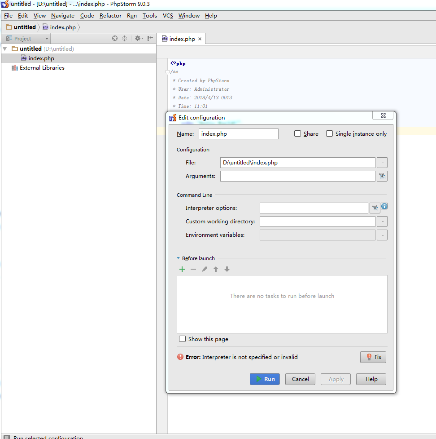Open the VCS menu
The width and height of the screenshot is (436, 439).
coord(168,16)
